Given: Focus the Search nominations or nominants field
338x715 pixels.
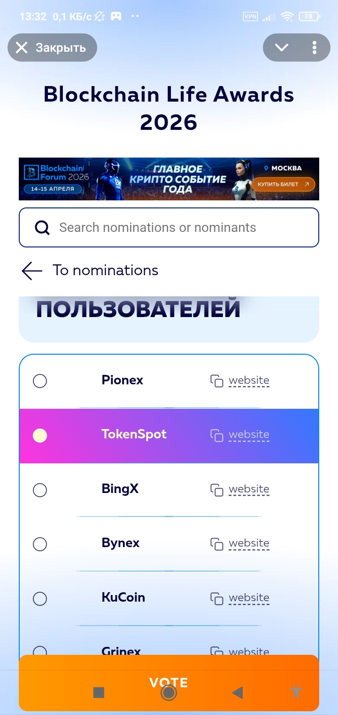Looking at the screenshot, I should pyautogui.click(x=178, y=228).
